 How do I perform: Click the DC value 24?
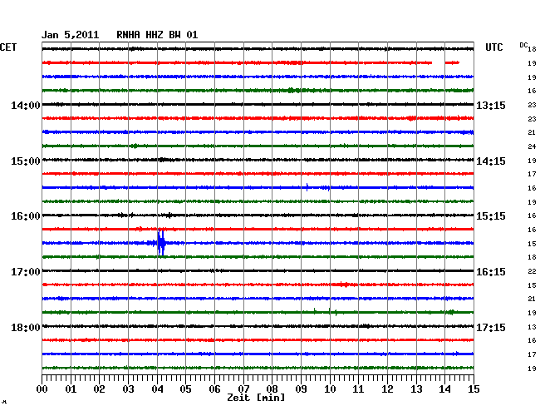(531, 146)
